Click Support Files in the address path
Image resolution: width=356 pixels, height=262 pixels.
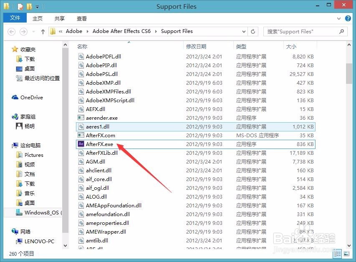[x=177, y=31]
